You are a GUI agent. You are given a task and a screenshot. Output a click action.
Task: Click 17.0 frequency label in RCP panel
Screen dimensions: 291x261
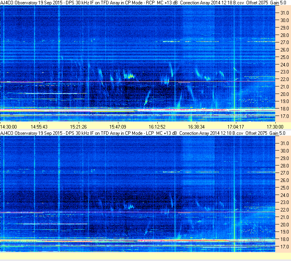click(x=285, y=116)
